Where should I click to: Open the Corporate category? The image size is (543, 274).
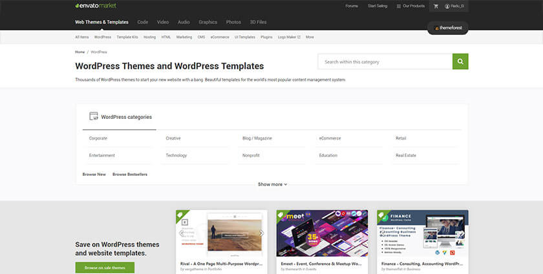98,138
